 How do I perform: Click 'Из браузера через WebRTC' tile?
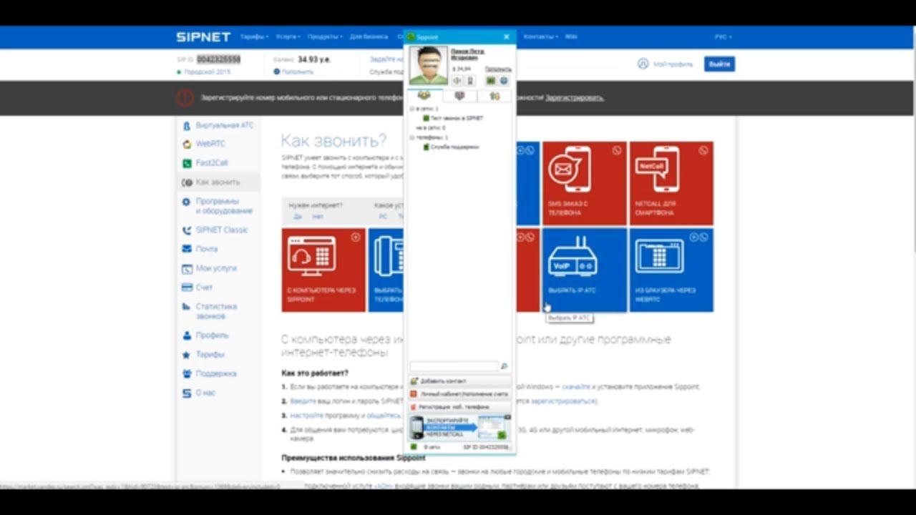pyautogui.click(x=671, y=270)
